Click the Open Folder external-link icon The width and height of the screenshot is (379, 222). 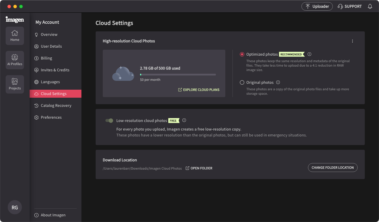(x=187, y=168)
